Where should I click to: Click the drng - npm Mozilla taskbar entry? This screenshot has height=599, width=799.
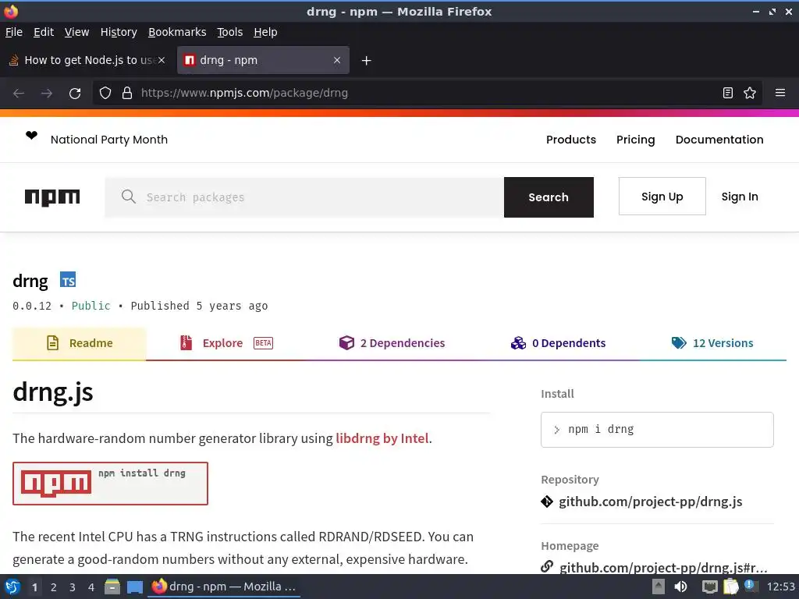pos(224,587)
